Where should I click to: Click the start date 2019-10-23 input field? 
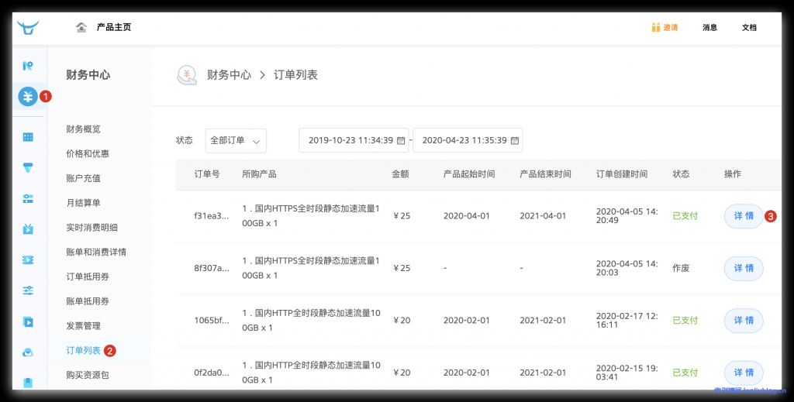pos(350,141)
